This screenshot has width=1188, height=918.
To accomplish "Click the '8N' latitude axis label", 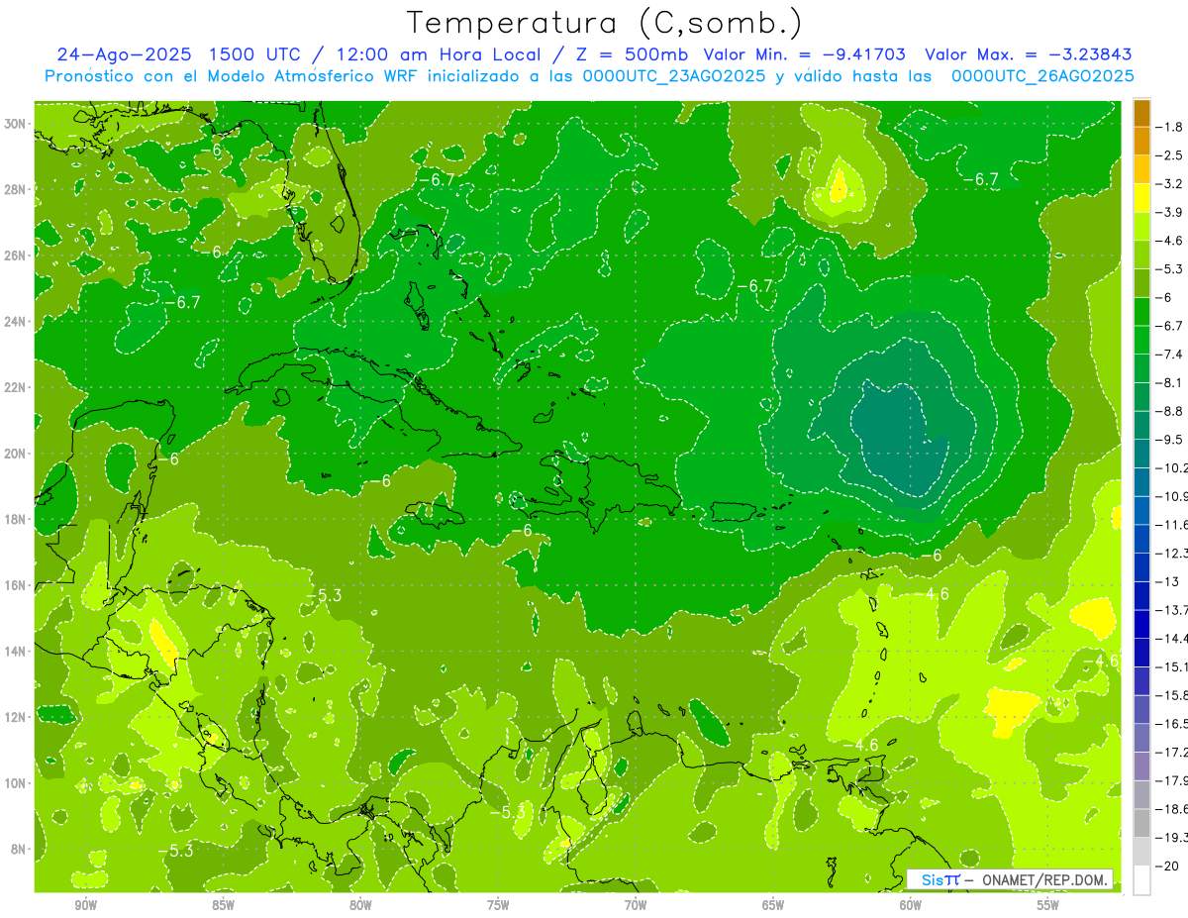I will click(x=19, y=849).
